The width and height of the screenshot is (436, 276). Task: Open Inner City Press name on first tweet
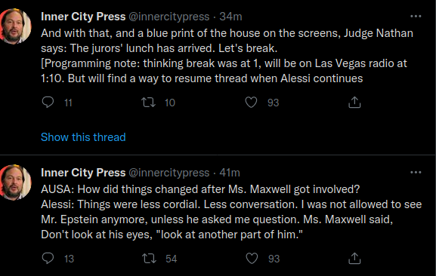tap(83, 17)
